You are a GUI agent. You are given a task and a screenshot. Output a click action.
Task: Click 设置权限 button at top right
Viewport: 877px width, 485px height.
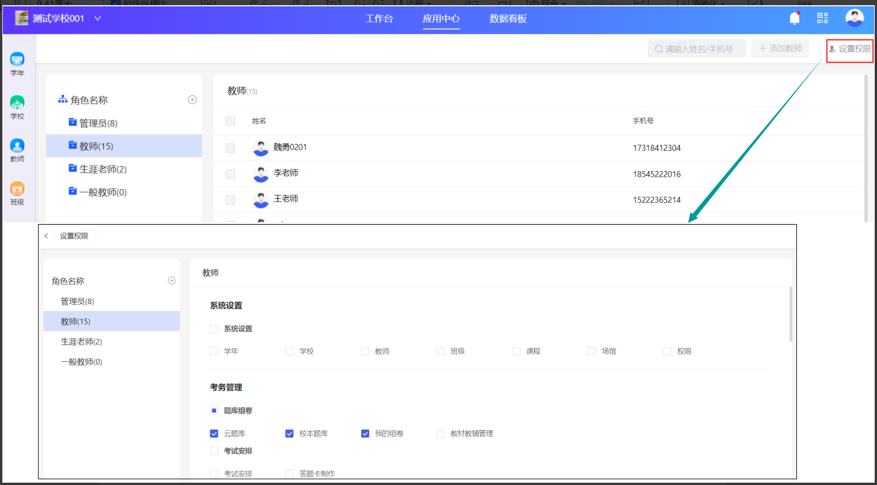pos(850,49)
